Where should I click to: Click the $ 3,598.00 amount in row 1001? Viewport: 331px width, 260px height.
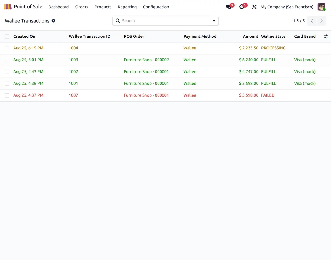pos(249,84)
